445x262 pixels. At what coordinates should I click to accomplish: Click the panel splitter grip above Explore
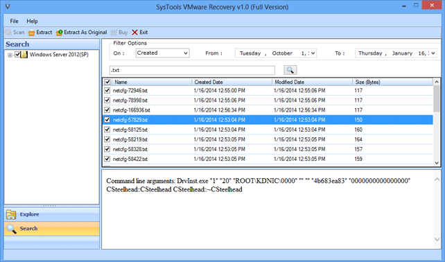click(50, 206)
